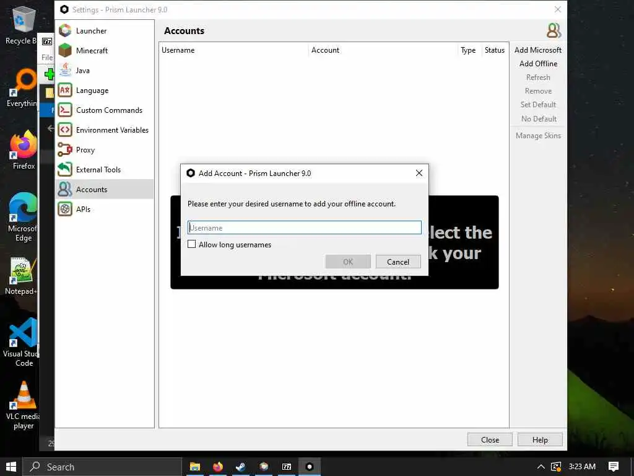Select the Accounts sidebar icon
Image resolution: width=634 pixels, height=476 pixels.
tap(64, 190)
